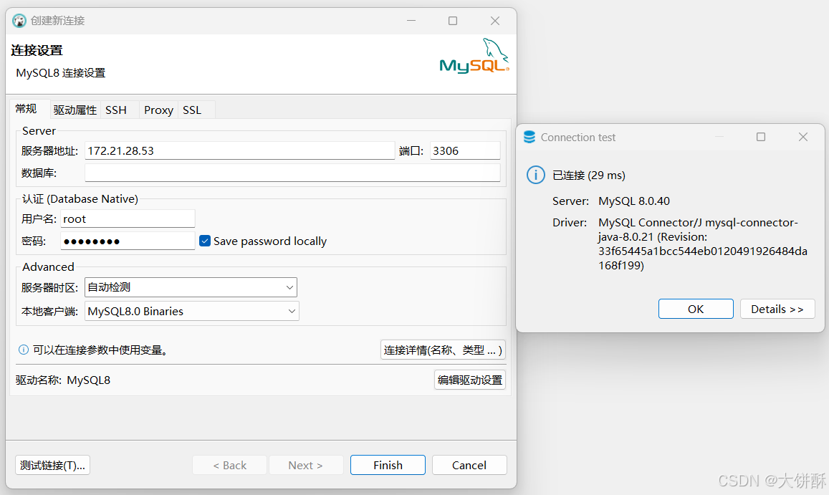Click the 已连接 (29 ms) status text
Image resolution: width=829 pixels, height=495 pixels.
coord(588,175)
